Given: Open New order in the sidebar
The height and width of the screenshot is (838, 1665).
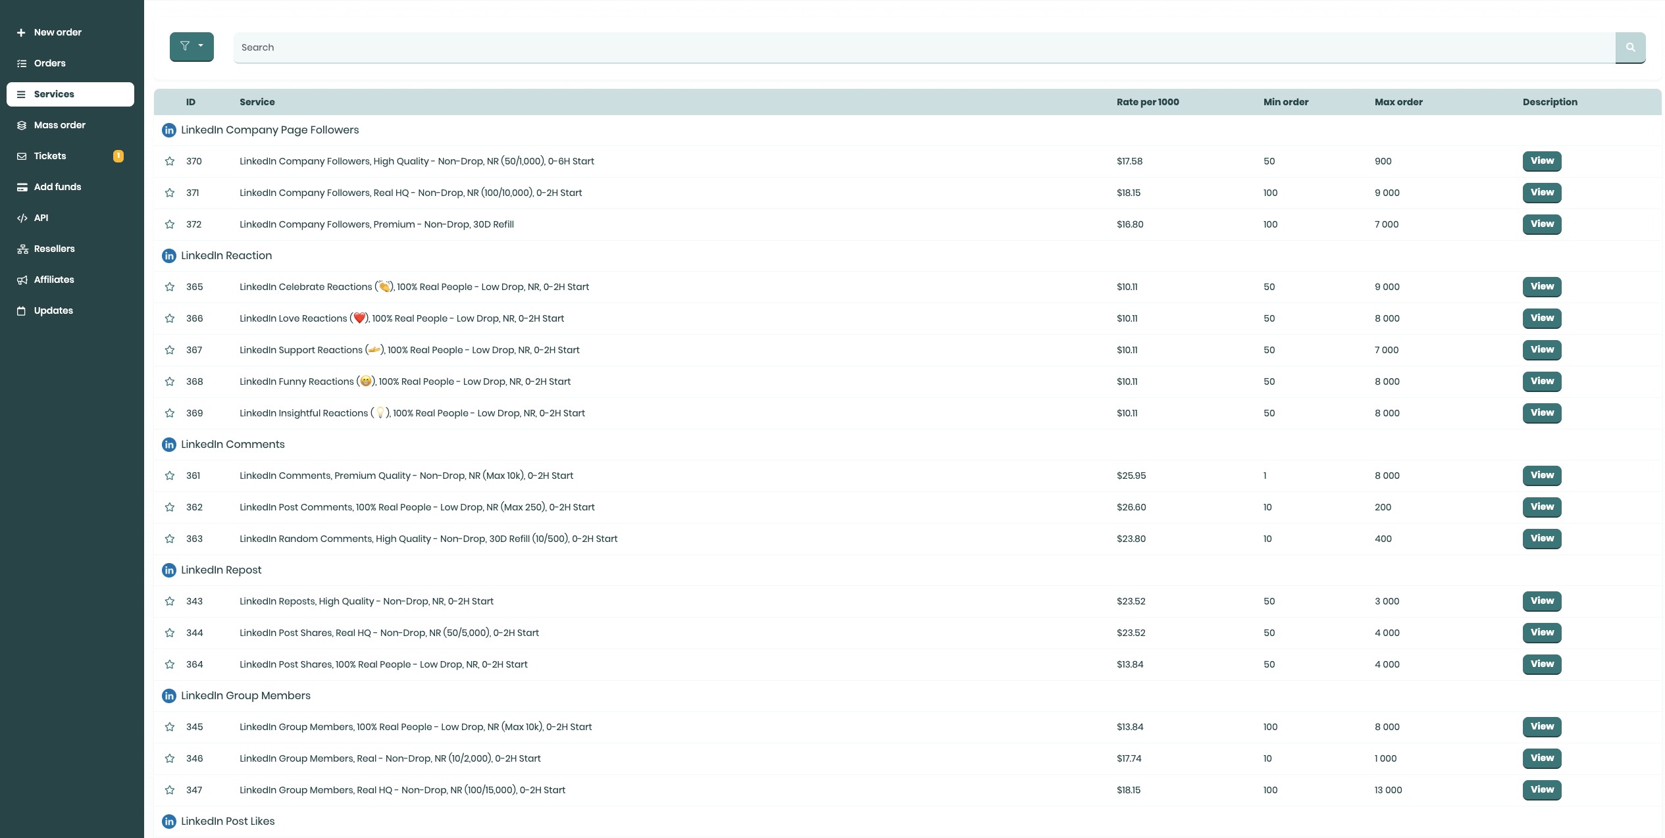Looking at the screenshot, I should 70,32.
